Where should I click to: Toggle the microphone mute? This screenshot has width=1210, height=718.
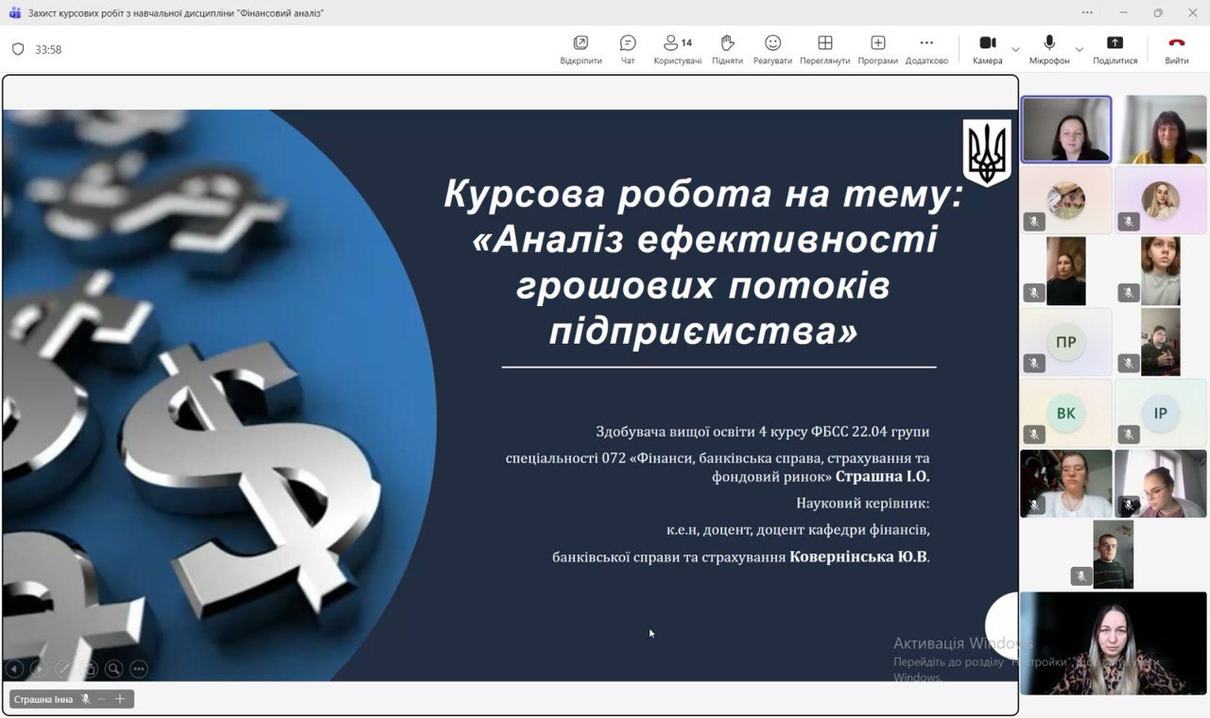(x=1049, y=49)
